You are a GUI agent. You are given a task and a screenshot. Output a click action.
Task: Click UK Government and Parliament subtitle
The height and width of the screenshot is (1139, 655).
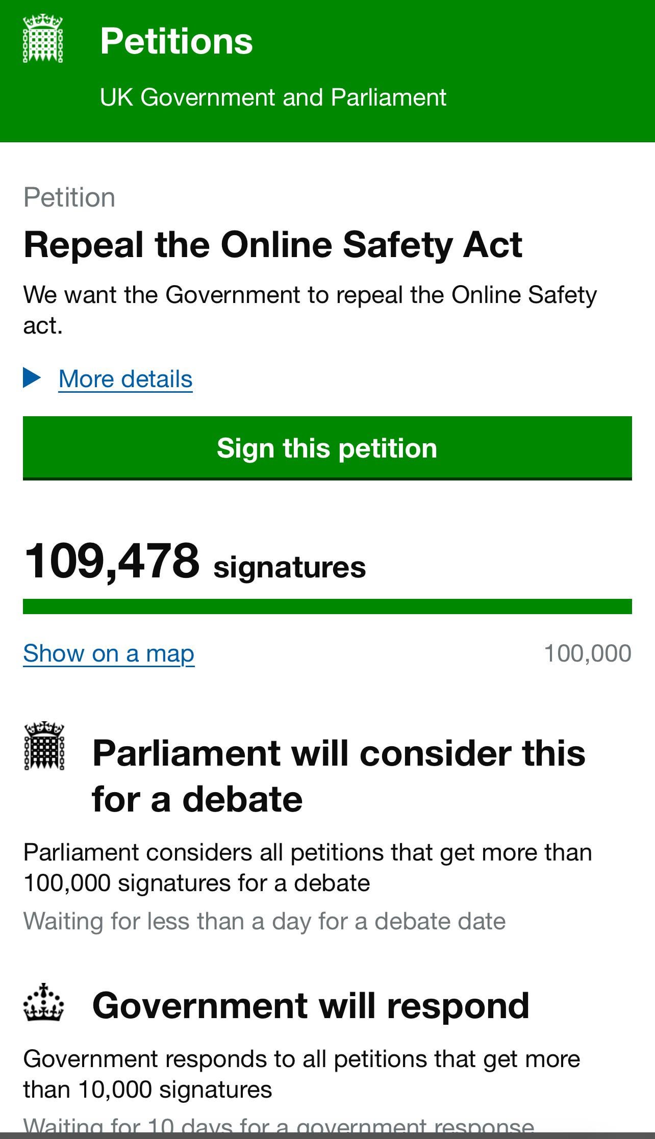pyautogui.click(x=273, y=97)
